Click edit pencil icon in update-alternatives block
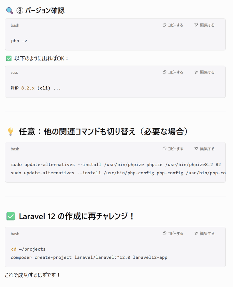 pos(196,149)
